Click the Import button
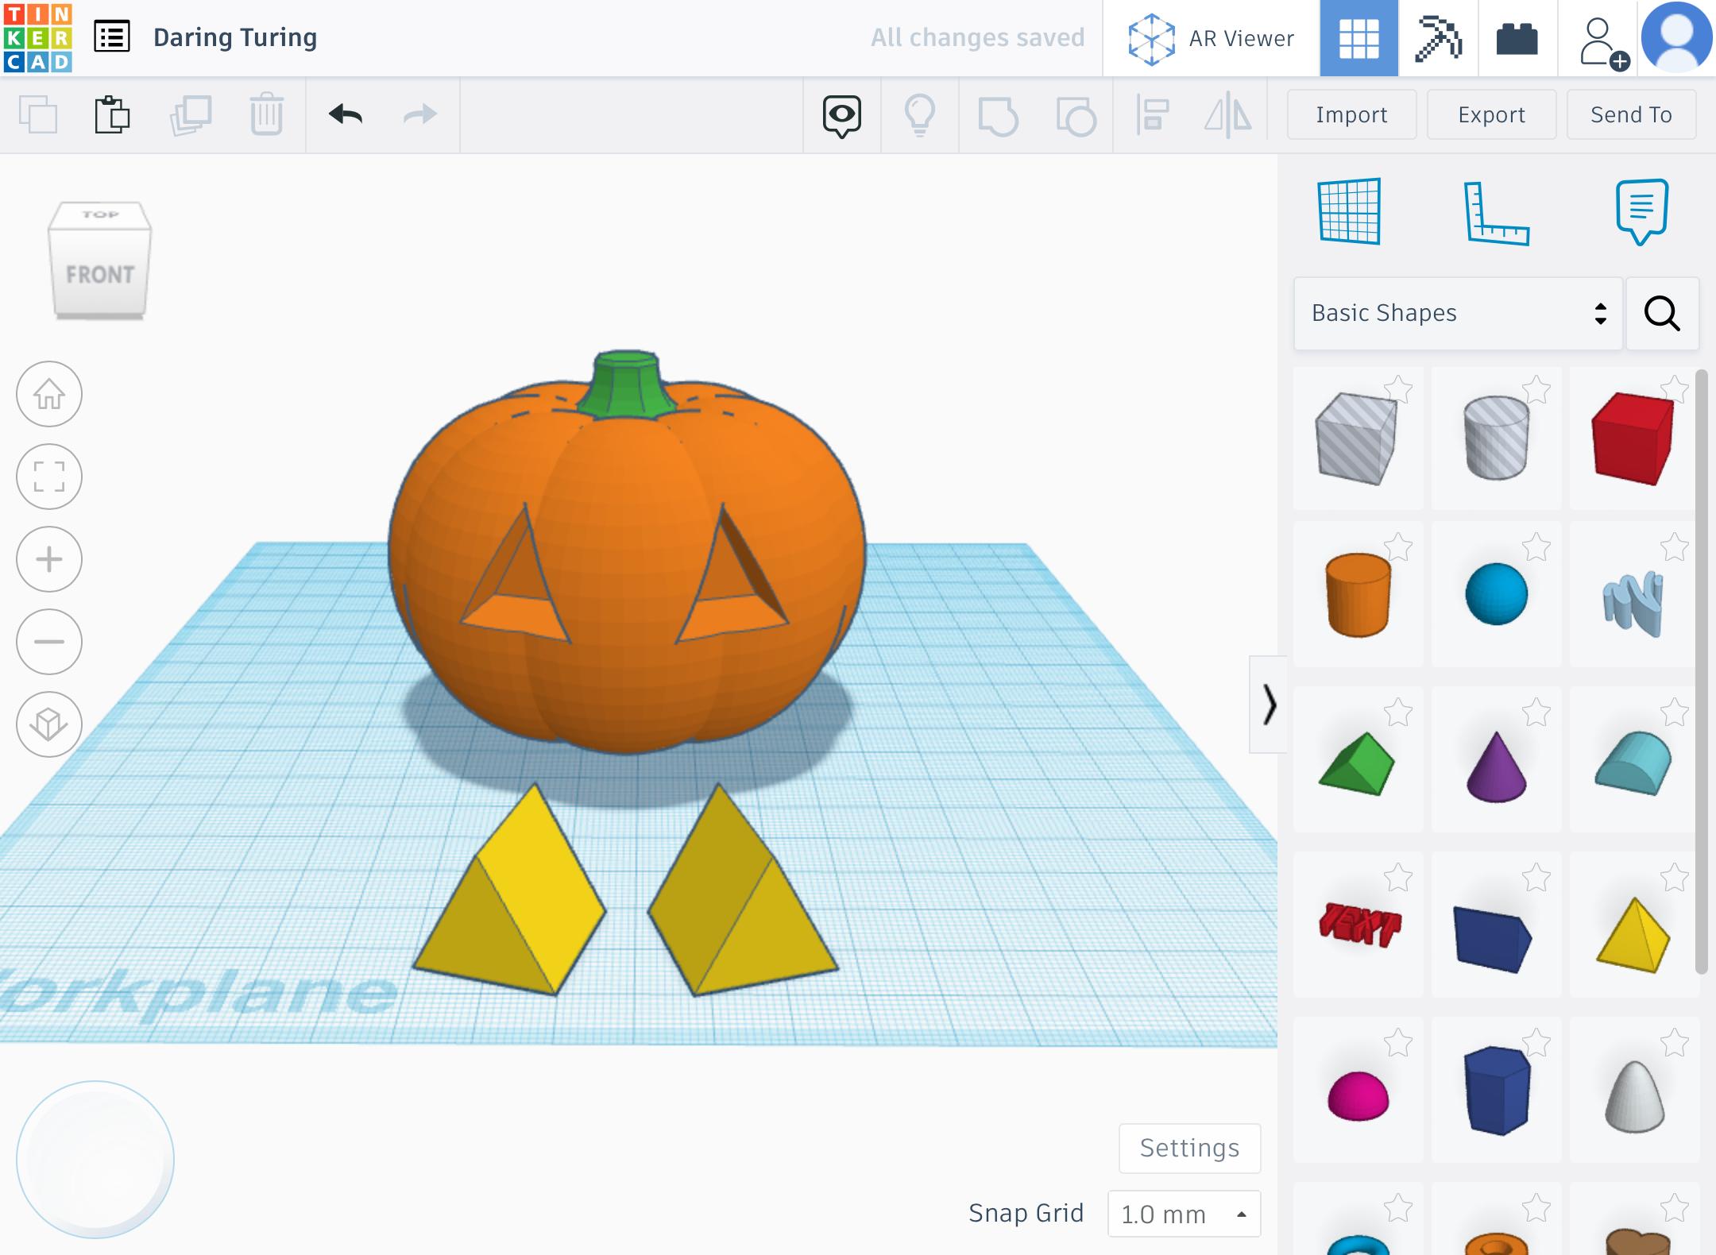 pyautogui.click(x=1351, y=114)
